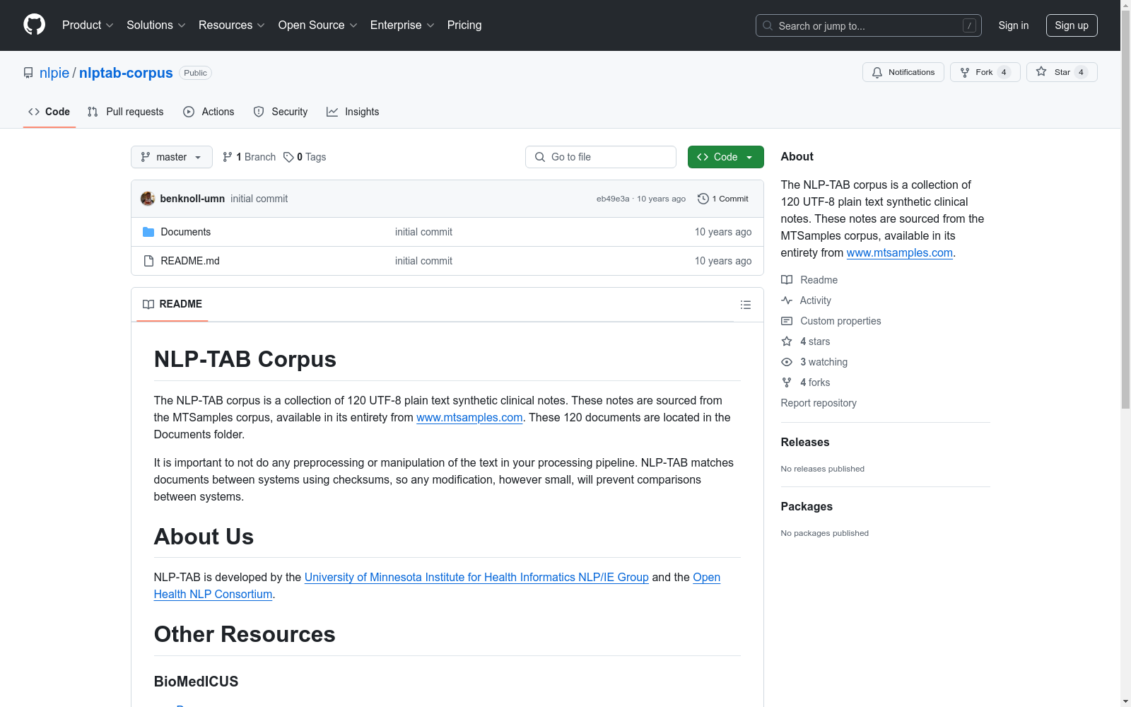Click the www.mtsamples.com link in README
The height and width of the screenshot is (707, 1131).
click(469, 417)
